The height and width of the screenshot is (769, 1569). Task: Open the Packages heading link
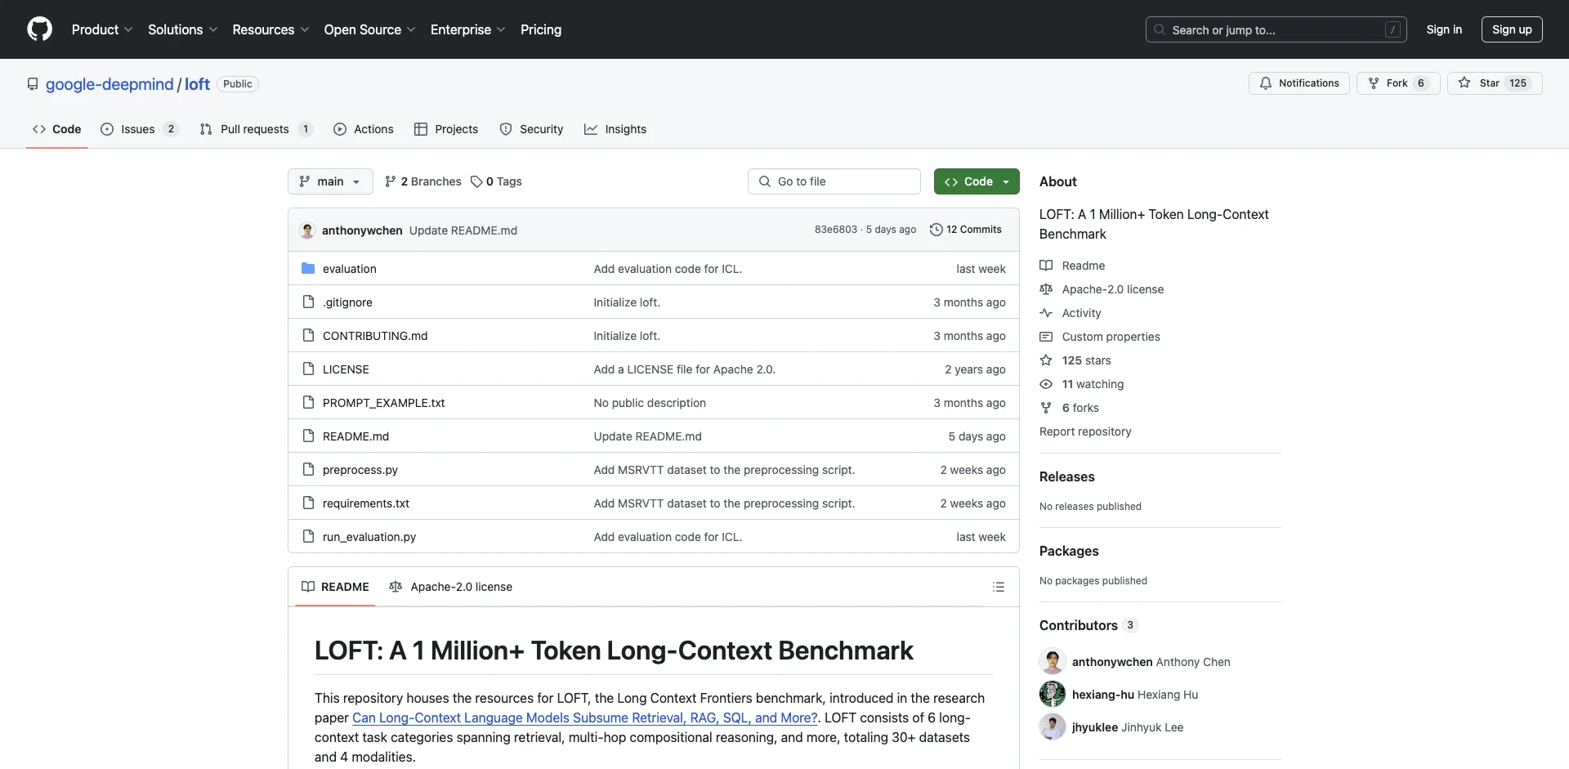pos(1069,551)
